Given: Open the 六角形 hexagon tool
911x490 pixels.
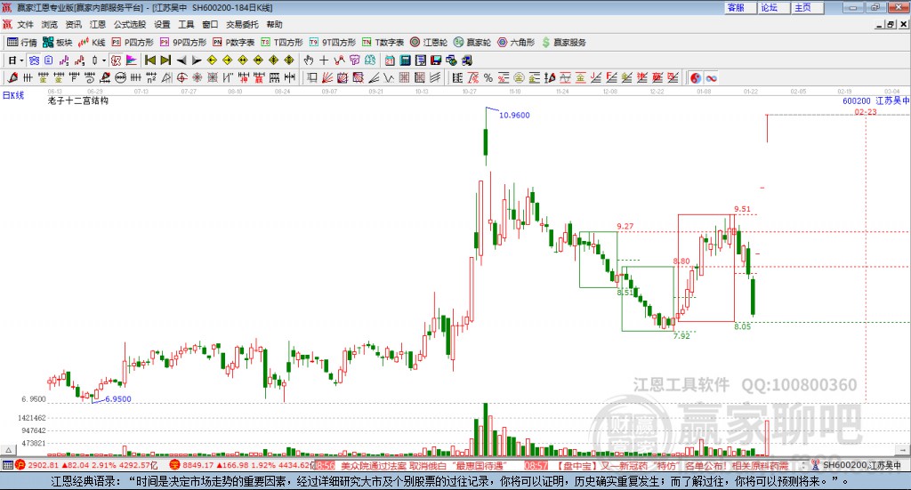Looking at the screenshot, I should pyautogui.click(x=516, y=43).
